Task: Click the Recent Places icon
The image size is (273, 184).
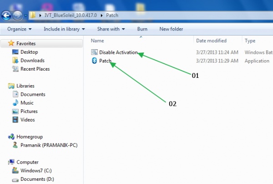Action: coord(15,69)
